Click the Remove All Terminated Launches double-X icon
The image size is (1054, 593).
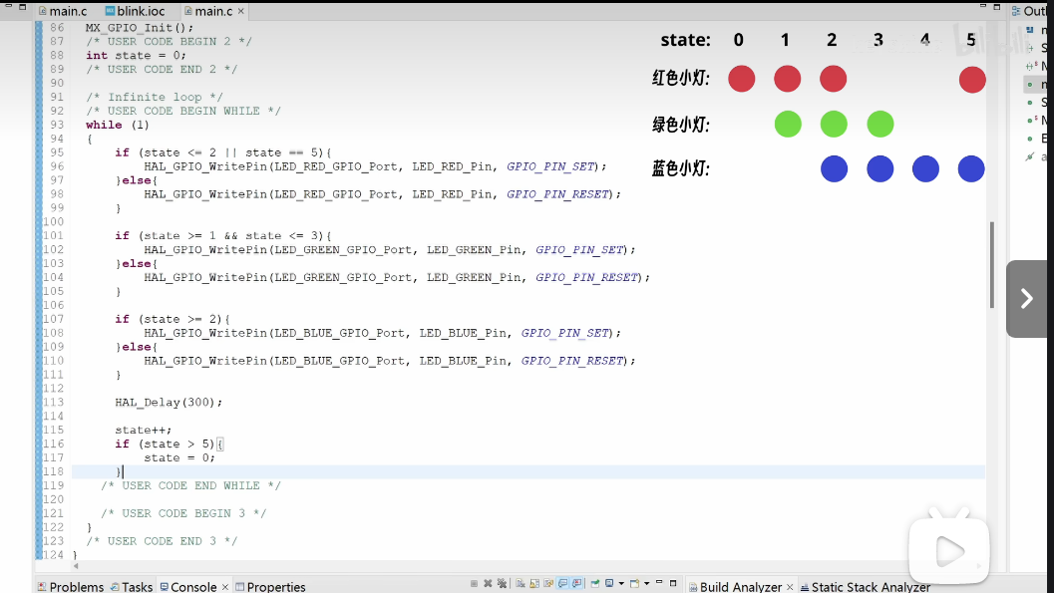coord(503,584)
